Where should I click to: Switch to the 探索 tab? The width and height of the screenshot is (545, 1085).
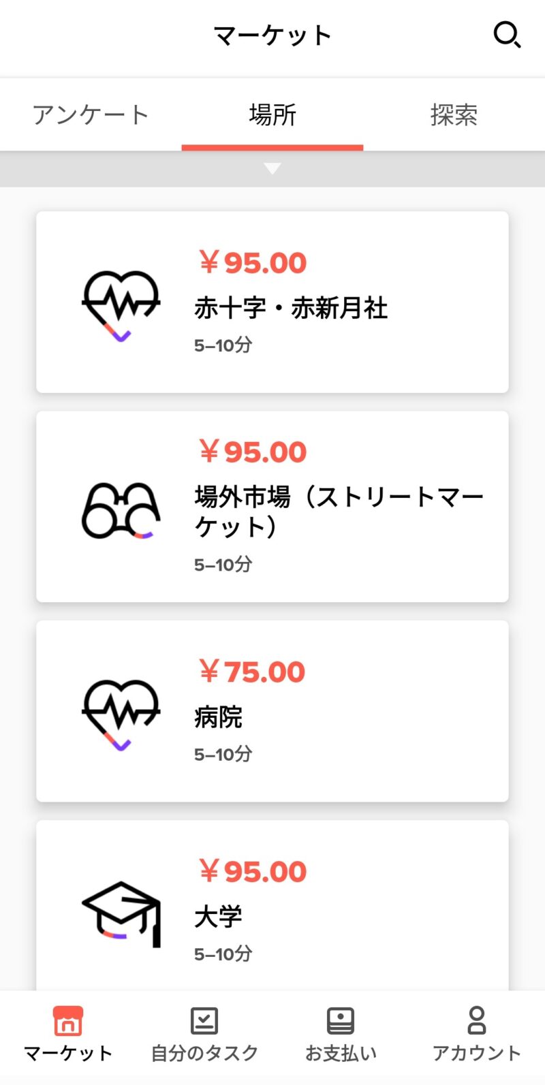(454, 114)
